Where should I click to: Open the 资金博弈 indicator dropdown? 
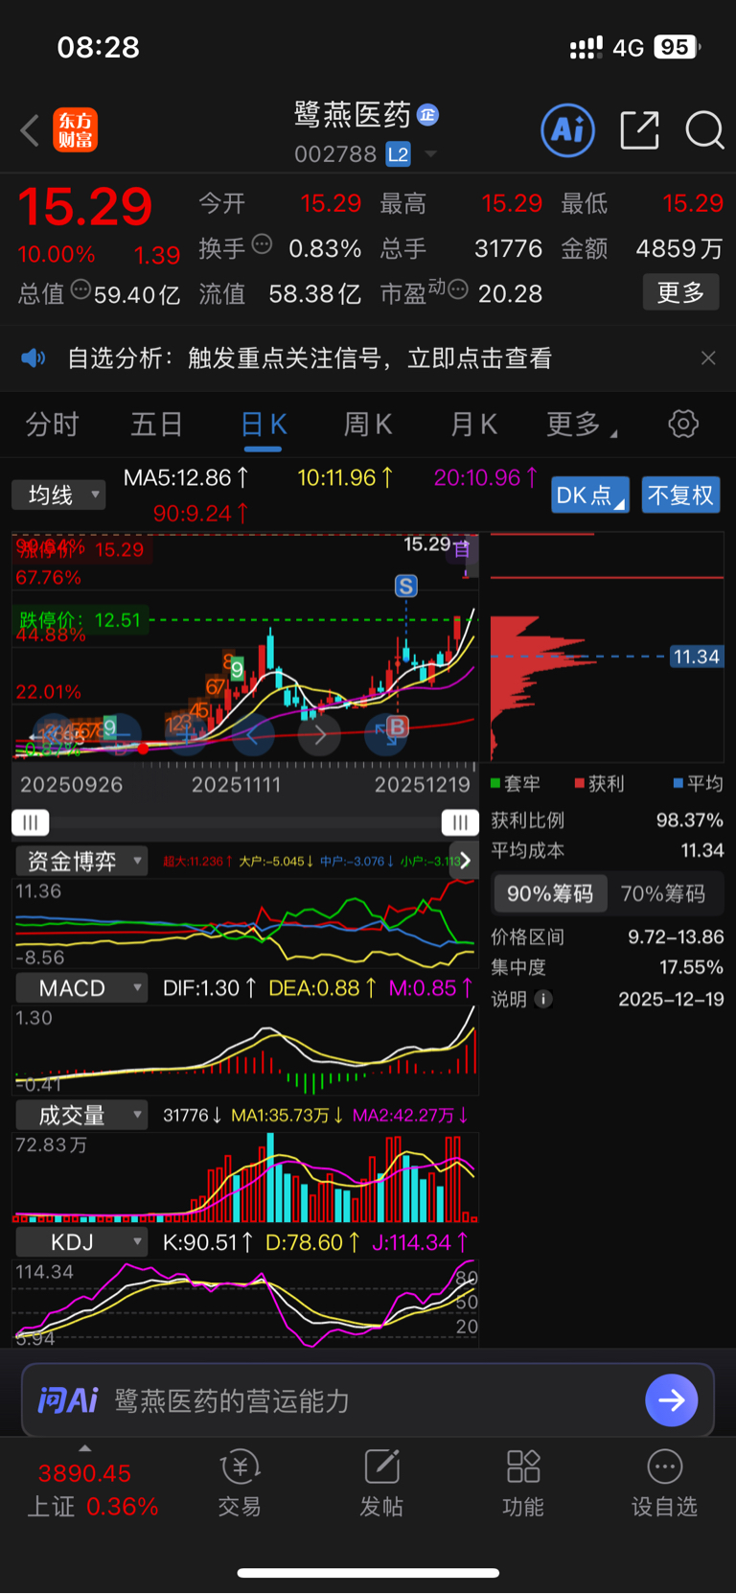tap(80, 861)
